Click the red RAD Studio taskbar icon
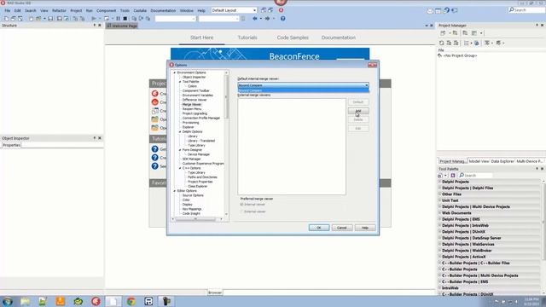 point(96,301)
